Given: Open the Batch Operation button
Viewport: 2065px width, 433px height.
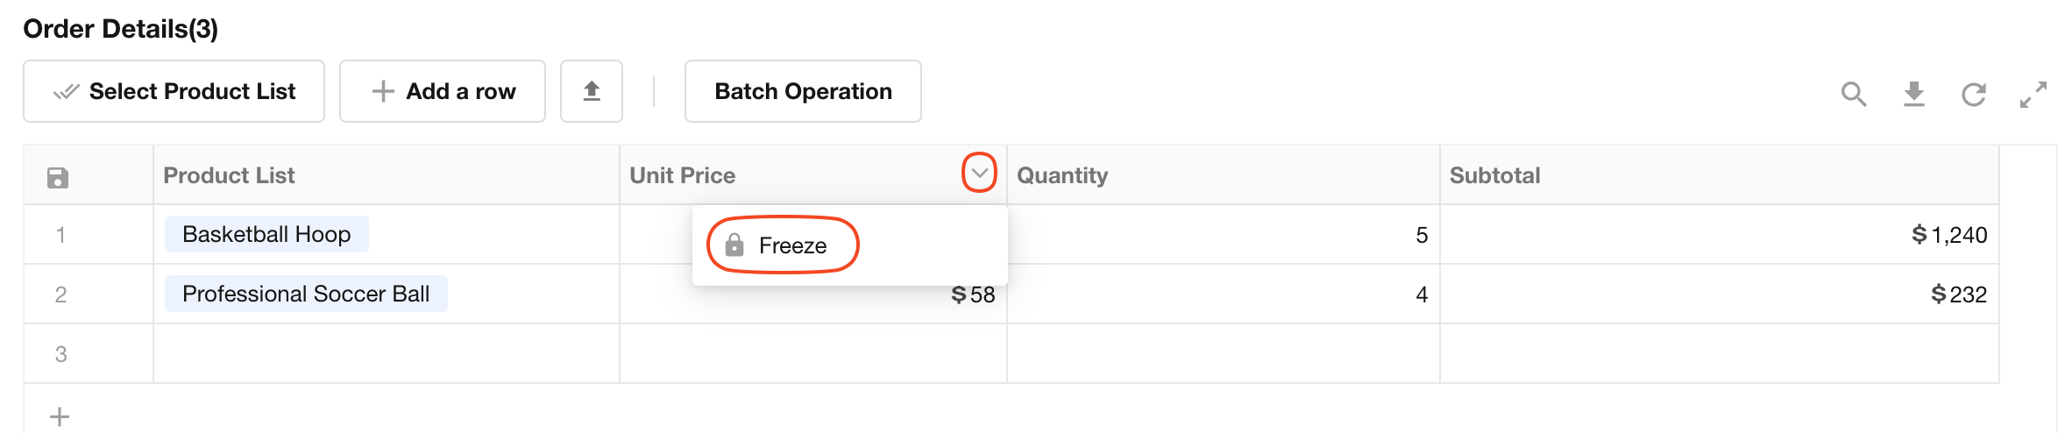Looking at the screenshot, I should (x=803, y=91).
